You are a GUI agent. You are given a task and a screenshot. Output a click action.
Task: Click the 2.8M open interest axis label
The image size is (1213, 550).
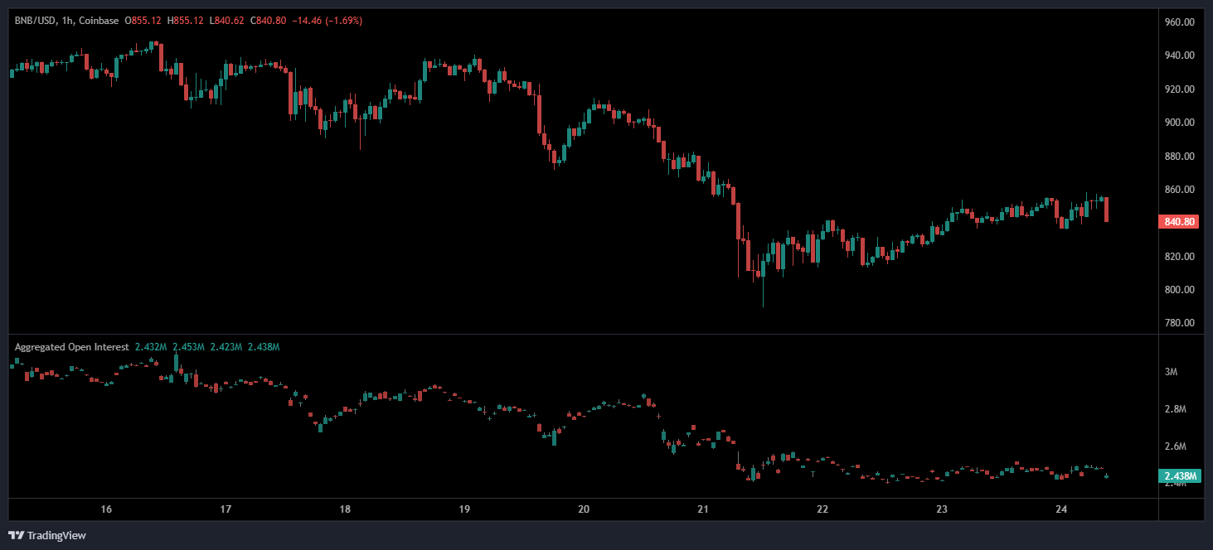pyautogui.click(x=1176, y=410)
